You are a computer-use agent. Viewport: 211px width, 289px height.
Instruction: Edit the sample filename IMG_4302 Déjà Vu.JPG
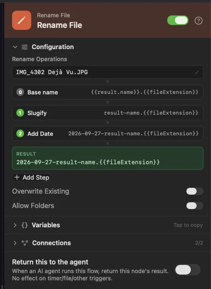point(108,72)
